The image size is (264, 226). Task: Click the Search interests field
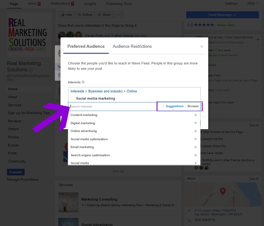pos(113,107)
